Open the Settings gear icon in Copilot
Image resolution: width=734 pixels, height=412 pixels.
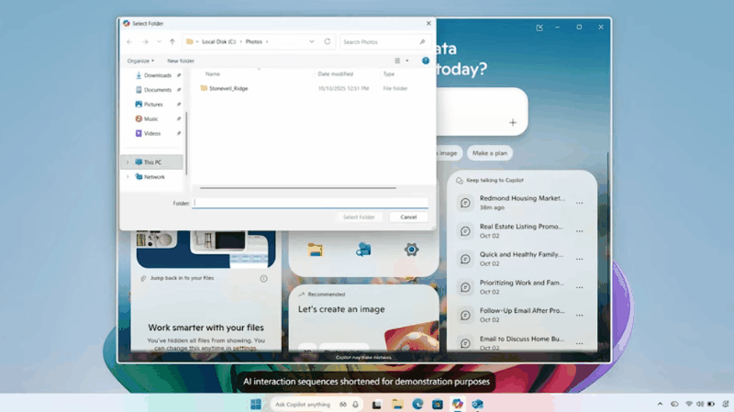tap(412, 249)
